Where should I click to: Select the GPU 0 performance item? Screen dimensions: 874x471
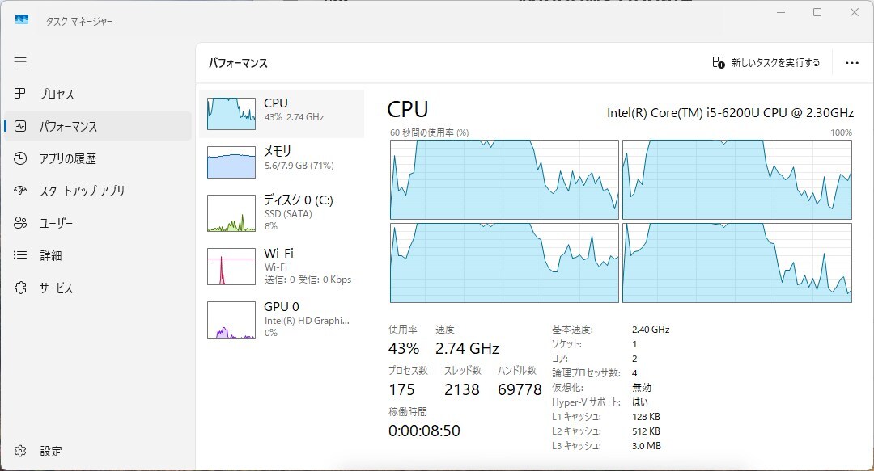coord(282,320)
